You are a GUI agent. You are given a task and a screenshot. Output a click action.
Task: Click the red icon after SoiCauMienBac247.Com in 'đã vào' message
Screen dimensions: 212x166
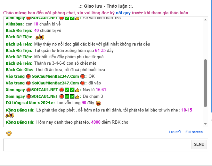pyautogui.click(x=83, y=83)
